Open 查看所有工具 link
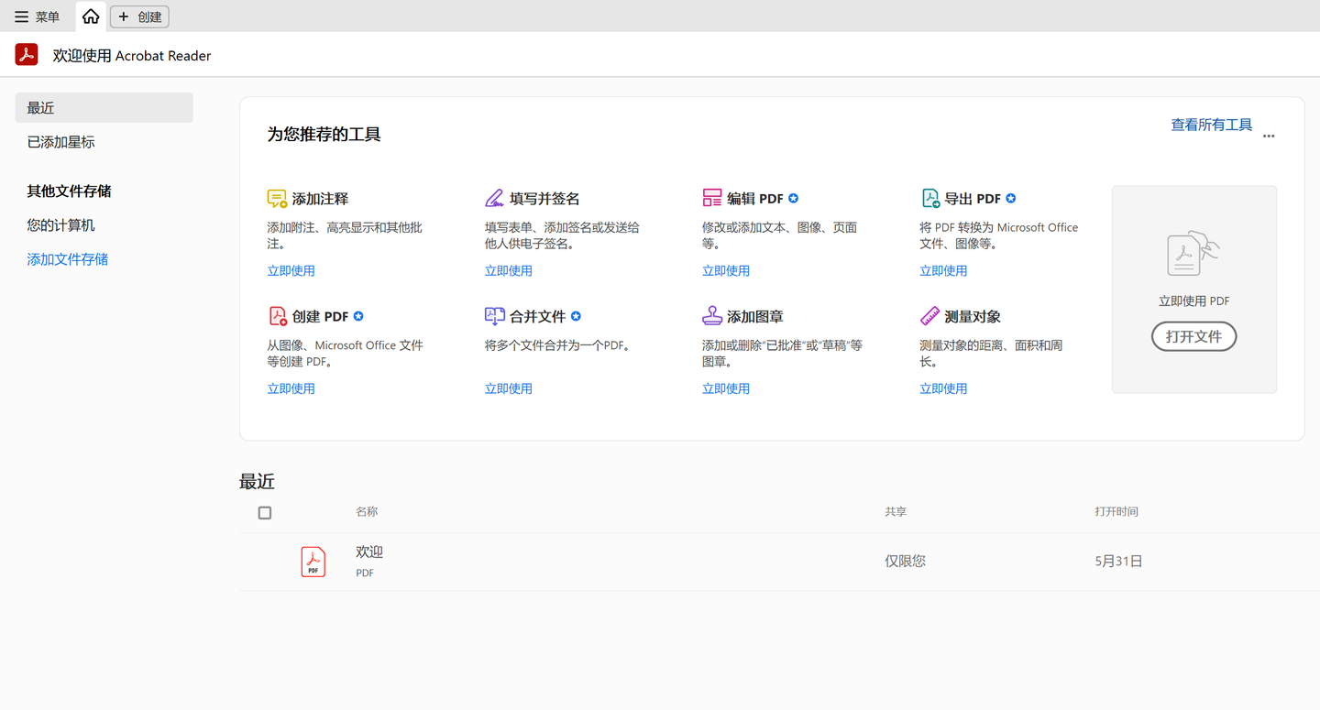1320x710 pixels. click(x=1211, y=125)
